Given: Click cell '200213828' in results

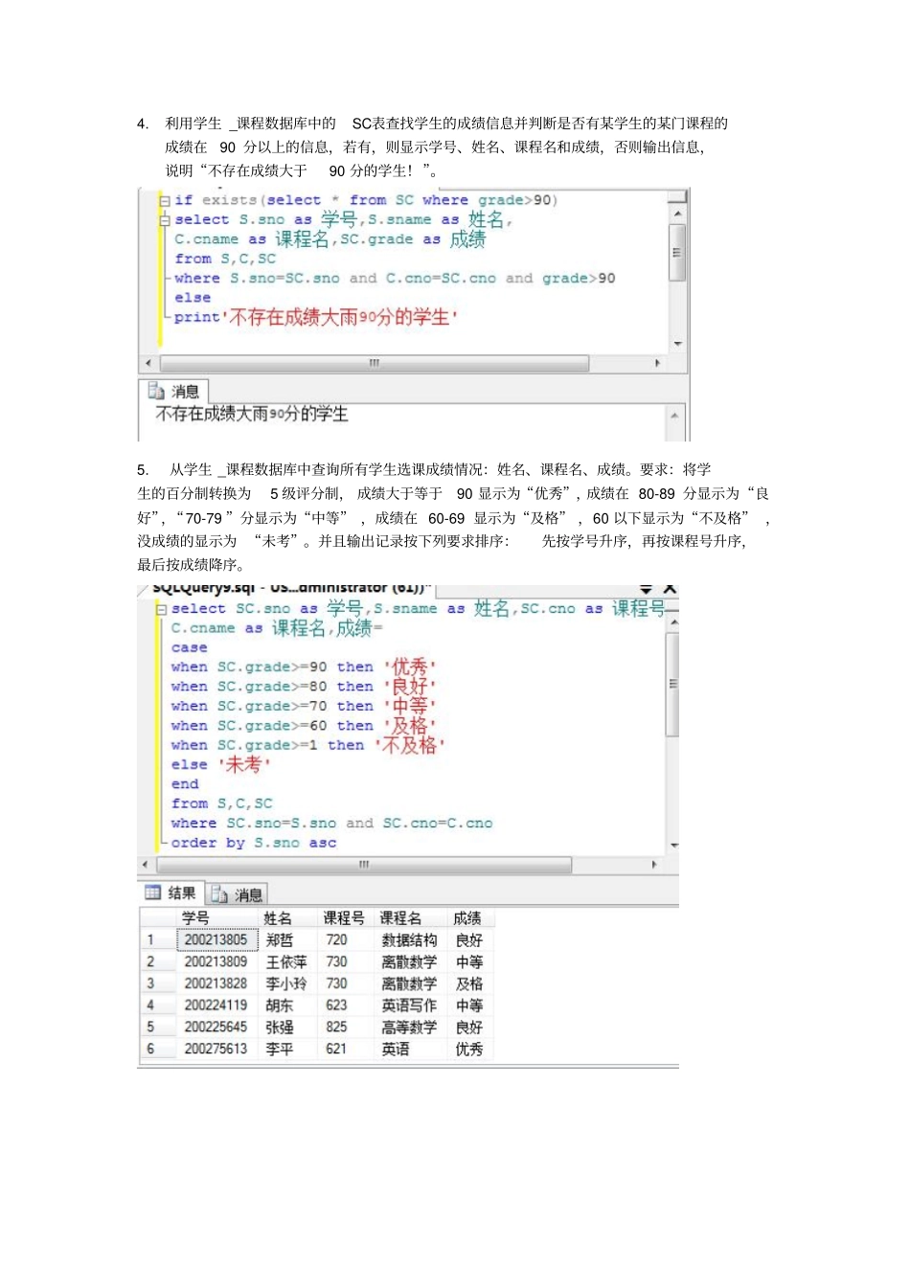Looking at the screenshot, I should pyautogui.click(x=216, y=983).
